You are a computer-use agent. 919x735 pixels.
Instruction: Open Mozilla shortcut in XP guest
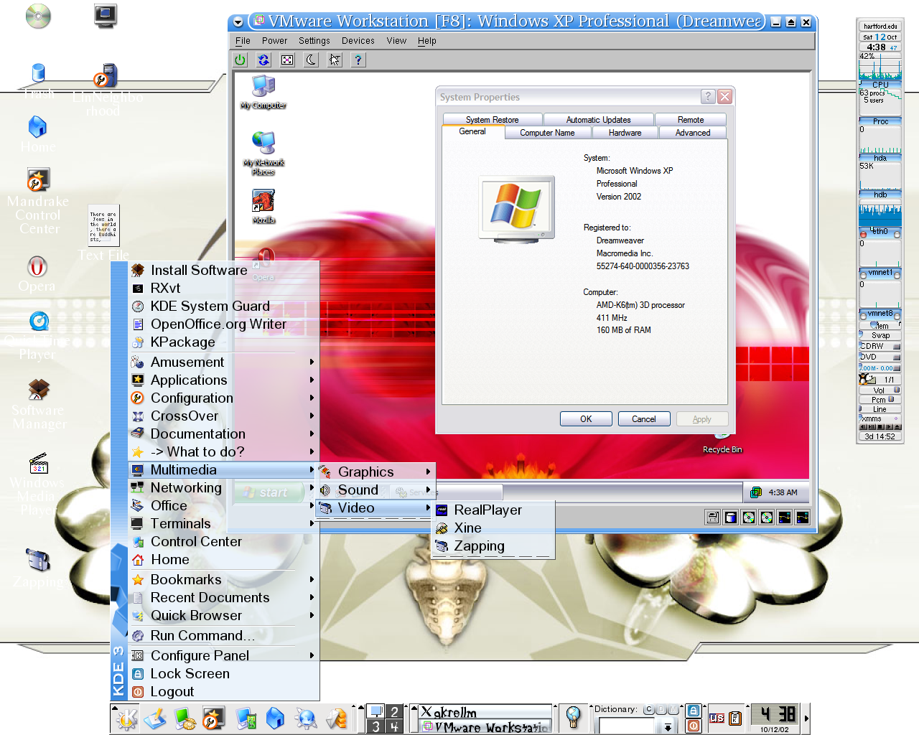(x=263, y=206)
